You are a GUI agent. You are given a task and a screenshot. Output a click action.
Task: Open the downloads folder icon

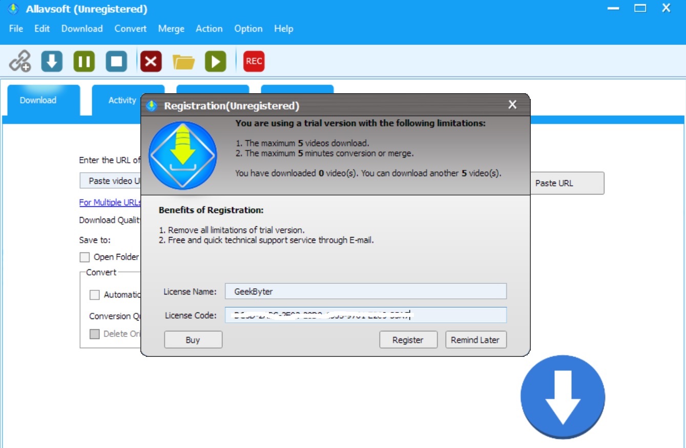coord(183,61)
